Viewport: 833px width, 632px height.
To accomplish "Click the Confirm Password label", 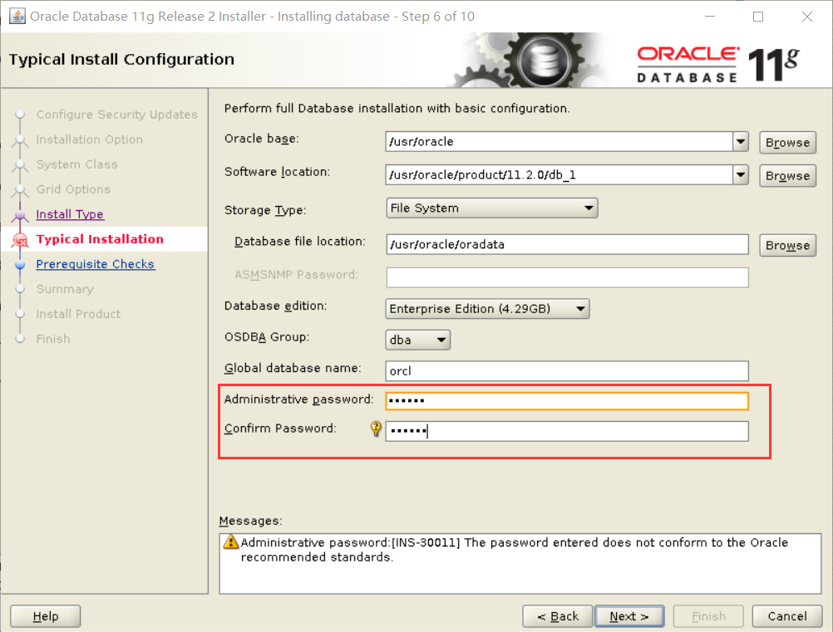I will (x=280, y=429).
